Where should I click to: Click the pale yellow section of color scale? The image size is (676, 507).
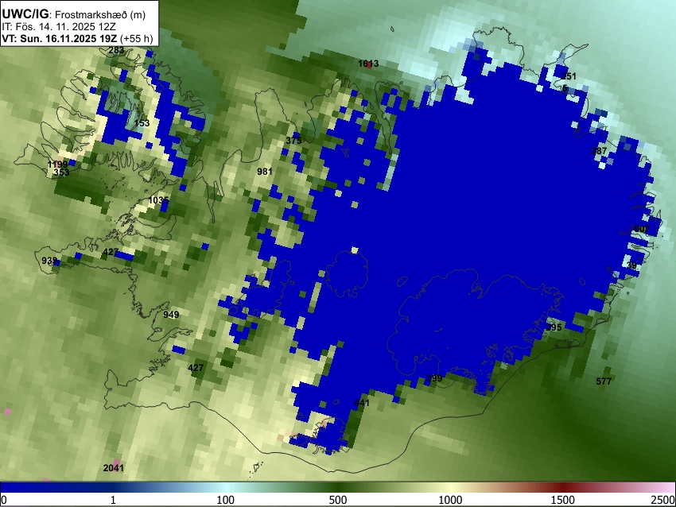tap(450, 487)
